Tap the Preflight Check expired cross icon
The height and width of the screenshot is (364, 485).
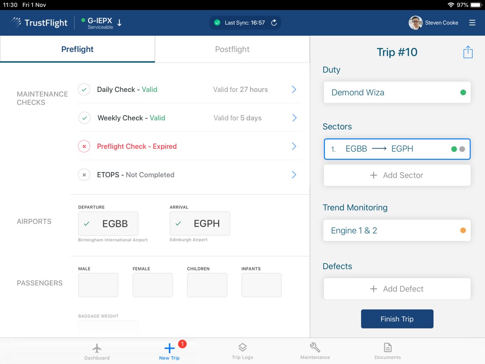(84, 146)
